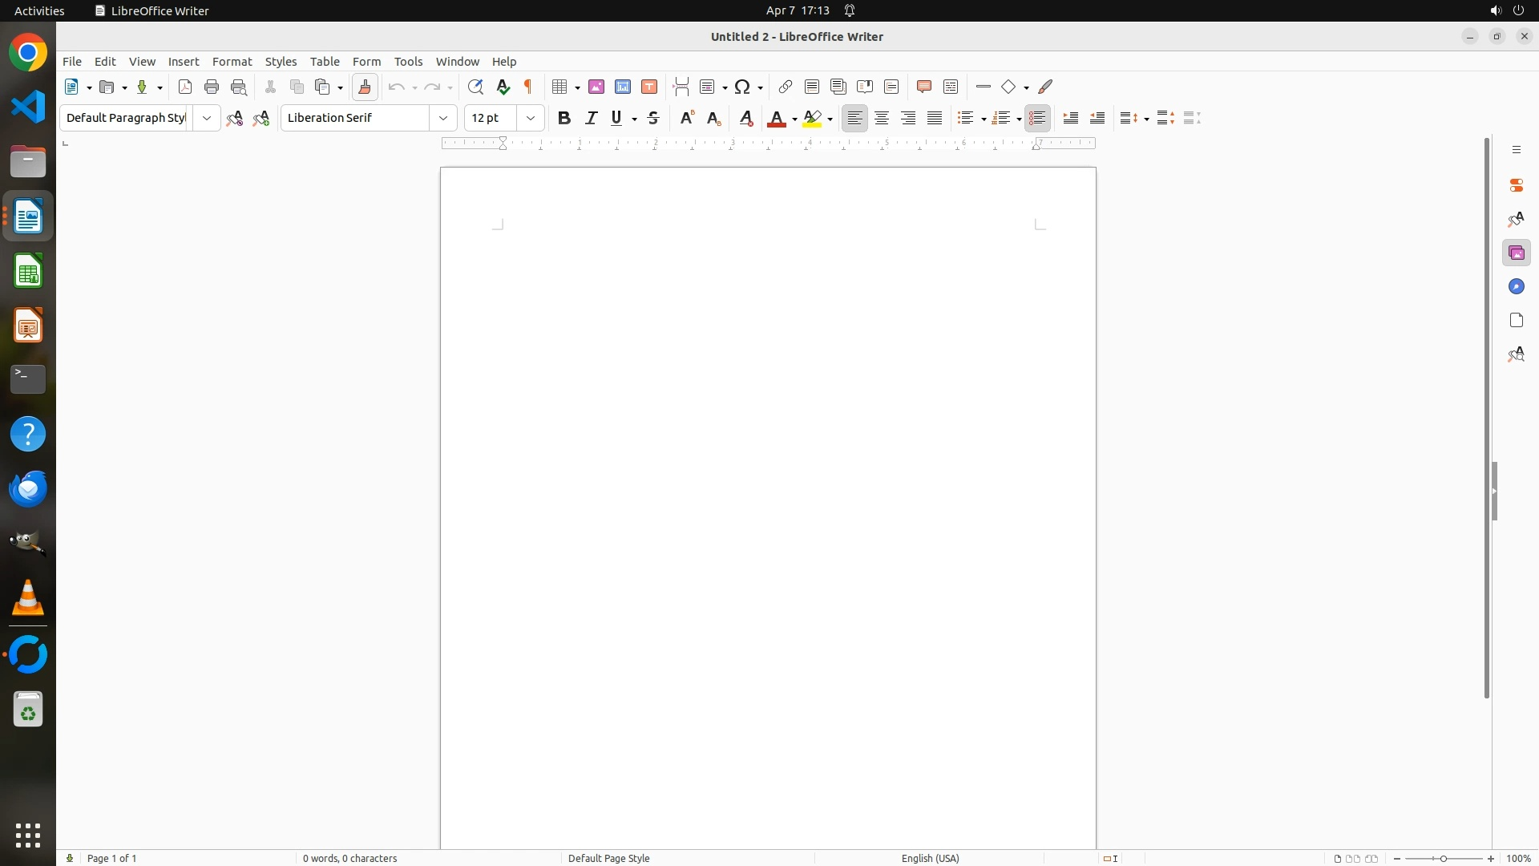
Task: Expand the Font Size dropdown arrow
Action: point(531,118)
